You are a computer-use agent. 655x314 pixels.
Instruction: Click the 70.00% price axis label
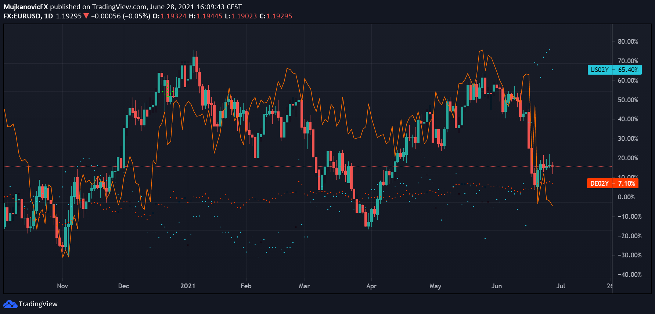click(628, 61)
